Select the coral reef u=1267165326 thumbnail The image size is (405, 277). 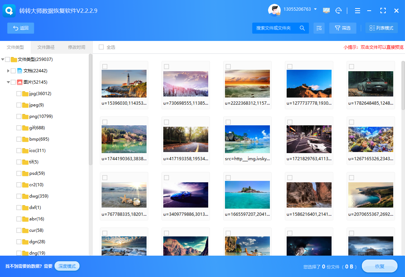[371, 139]
